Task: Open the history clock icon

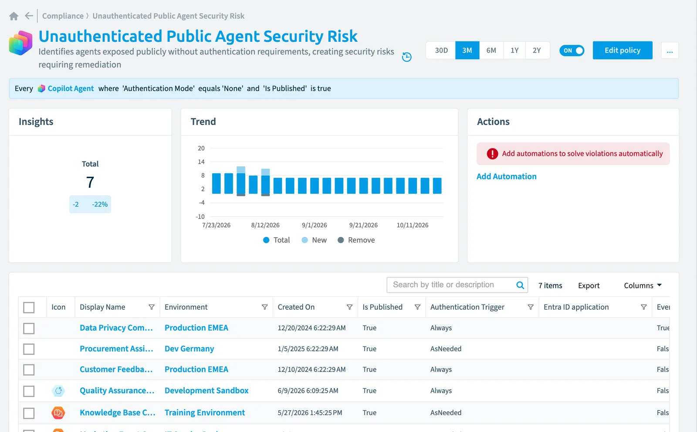Action: pos(406,57)
